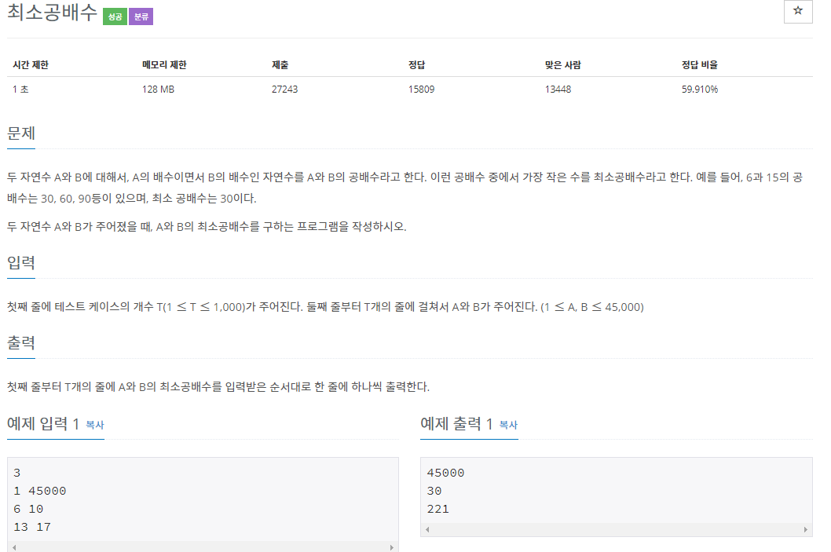Click input line '1 45000'
This screenshot has height=552, width=831.
coord(40,491)
